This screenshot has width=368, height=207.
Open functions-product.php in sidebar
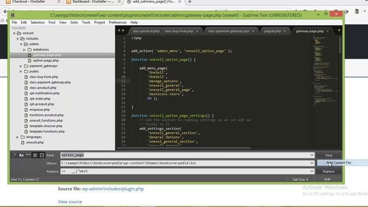[x=47, y=115]
